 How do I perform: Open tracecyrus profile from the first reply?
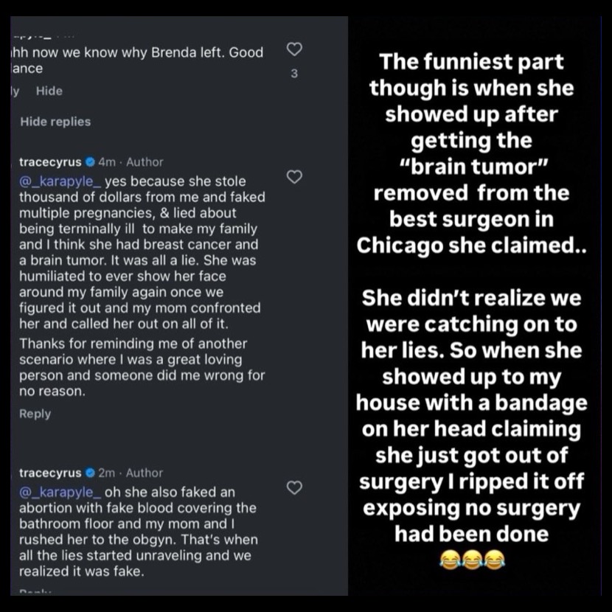coord(50,162)
